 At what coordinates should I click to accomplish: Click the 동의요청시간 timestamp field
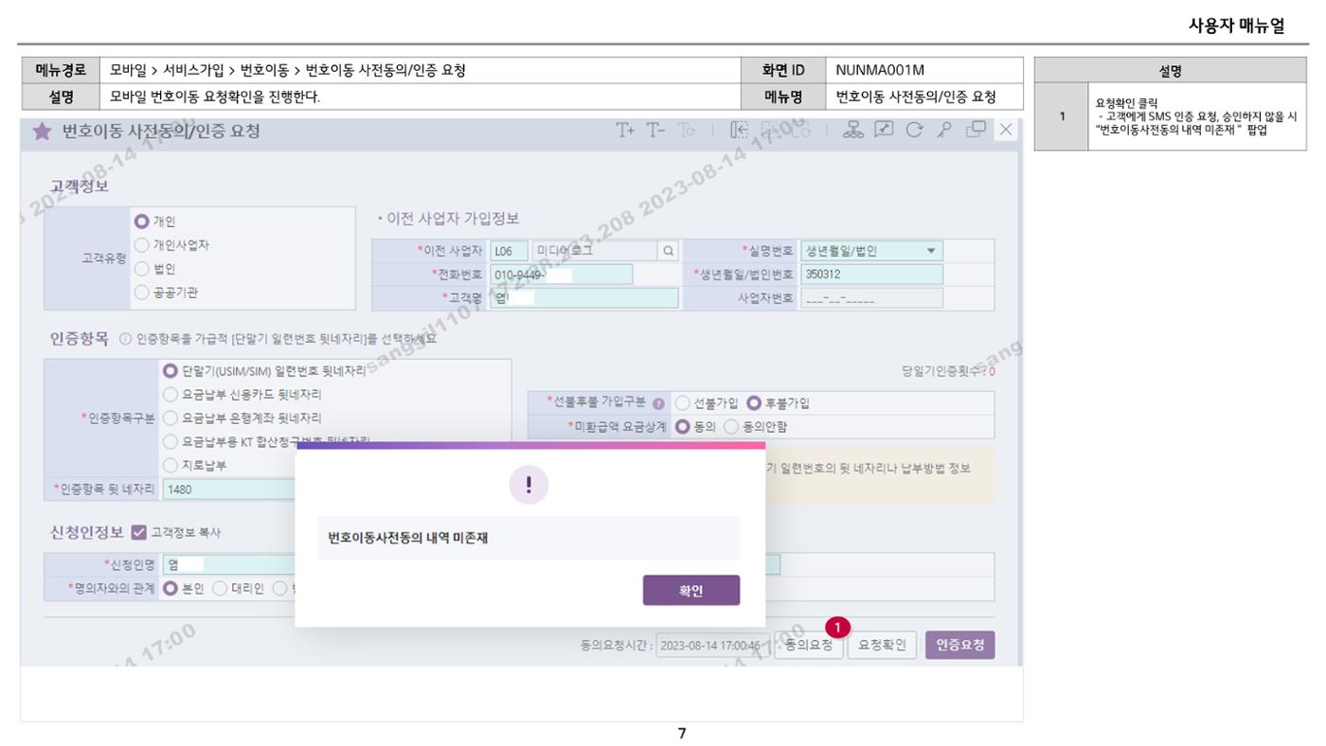point(712,646)
